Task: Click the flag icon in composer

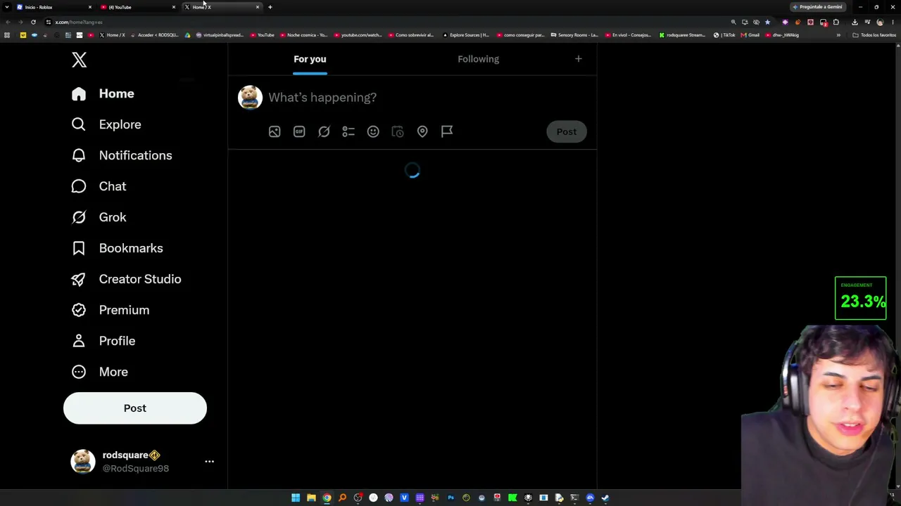Action: (447, 131)
